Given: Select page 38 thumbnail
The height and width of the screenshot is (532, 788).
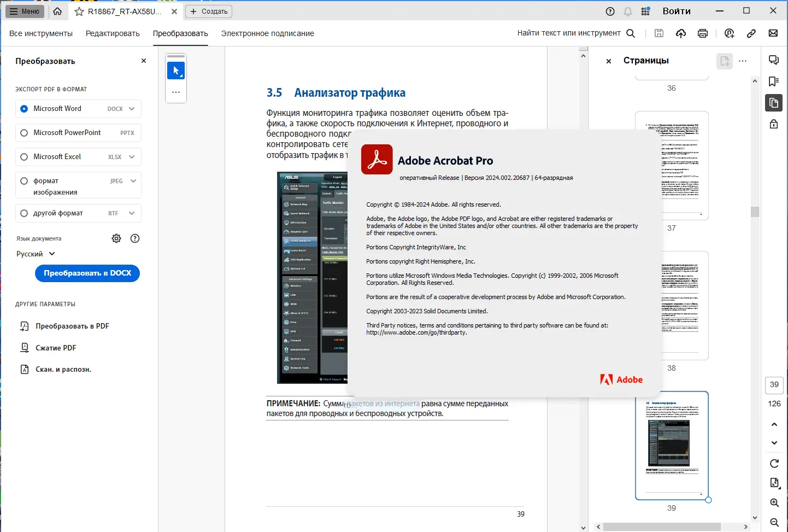Looking at the screenshot, I should click(672, 306).
